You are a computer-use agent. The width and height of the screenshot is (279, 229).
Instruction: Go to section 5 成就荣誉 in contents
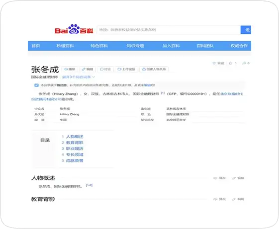[75, 160]
